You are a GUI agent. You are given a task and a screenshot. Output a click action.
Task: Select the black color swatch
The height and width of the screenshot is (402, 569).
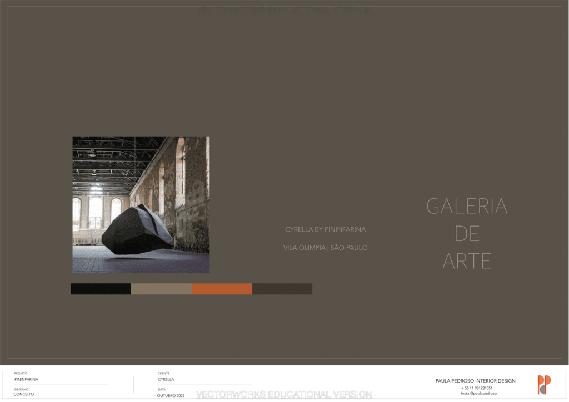pyautogui.click(x=101, y=289)
